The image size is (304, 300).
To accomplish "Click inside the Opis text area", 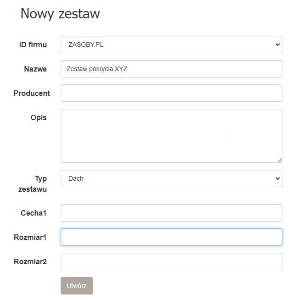I will pyautogui.click(x=171, y=135).
